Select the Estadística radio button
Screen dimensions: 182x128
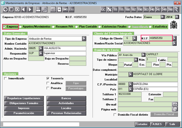(150, 27)
